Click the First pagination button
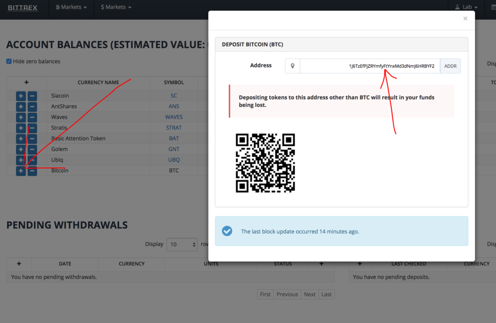Viewport: 496px width, 323px height. [265, 294]
